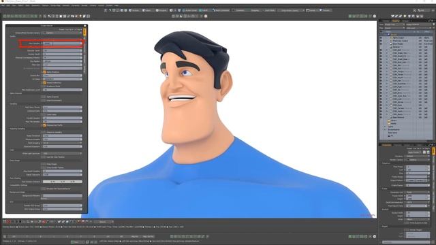Viewport: 436px width, 245px height.
Task: Open the File menu
Action: click(x=3, y=5)
